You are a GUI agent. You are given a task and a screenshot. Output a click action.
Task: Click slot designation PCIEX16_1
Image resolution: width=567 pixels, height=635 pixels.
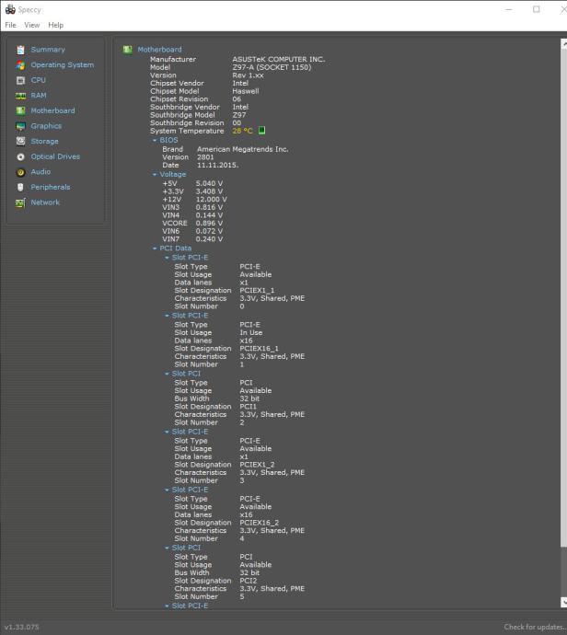point(259,349)
